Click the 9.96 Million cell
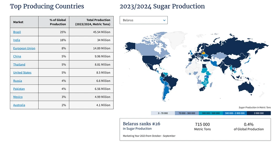Screen dimensions: 276x144 [x=91, y=56]
